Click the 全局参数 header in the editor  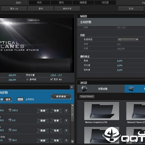coord(111,22)
